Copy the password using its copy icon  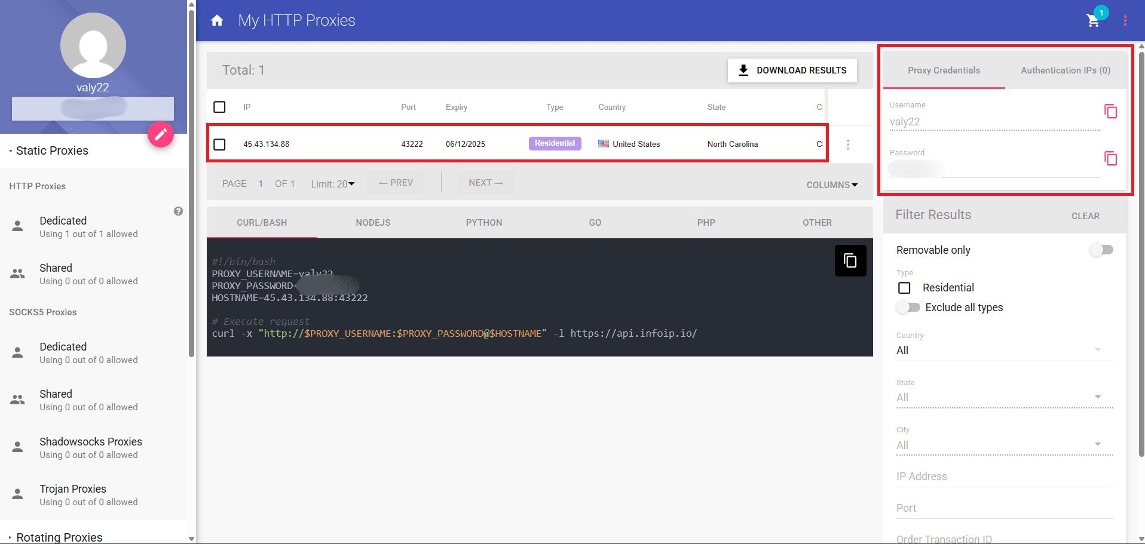(1110, 159)
